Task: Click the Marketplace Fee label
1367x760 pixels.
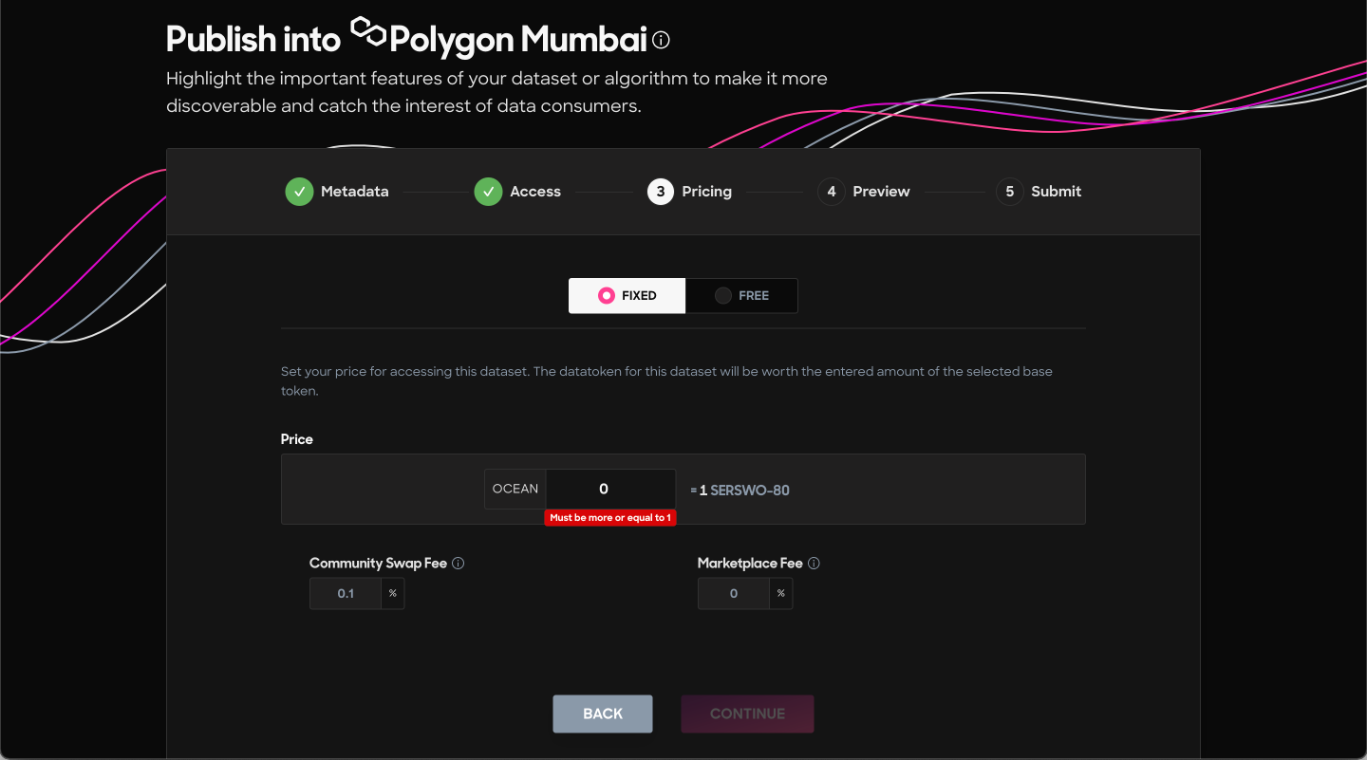Action: [x=750, y=563]
